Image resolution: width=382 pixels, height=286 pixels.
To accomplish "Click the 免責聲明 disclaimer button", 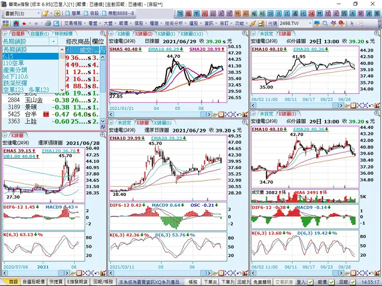I will point(261,282).
